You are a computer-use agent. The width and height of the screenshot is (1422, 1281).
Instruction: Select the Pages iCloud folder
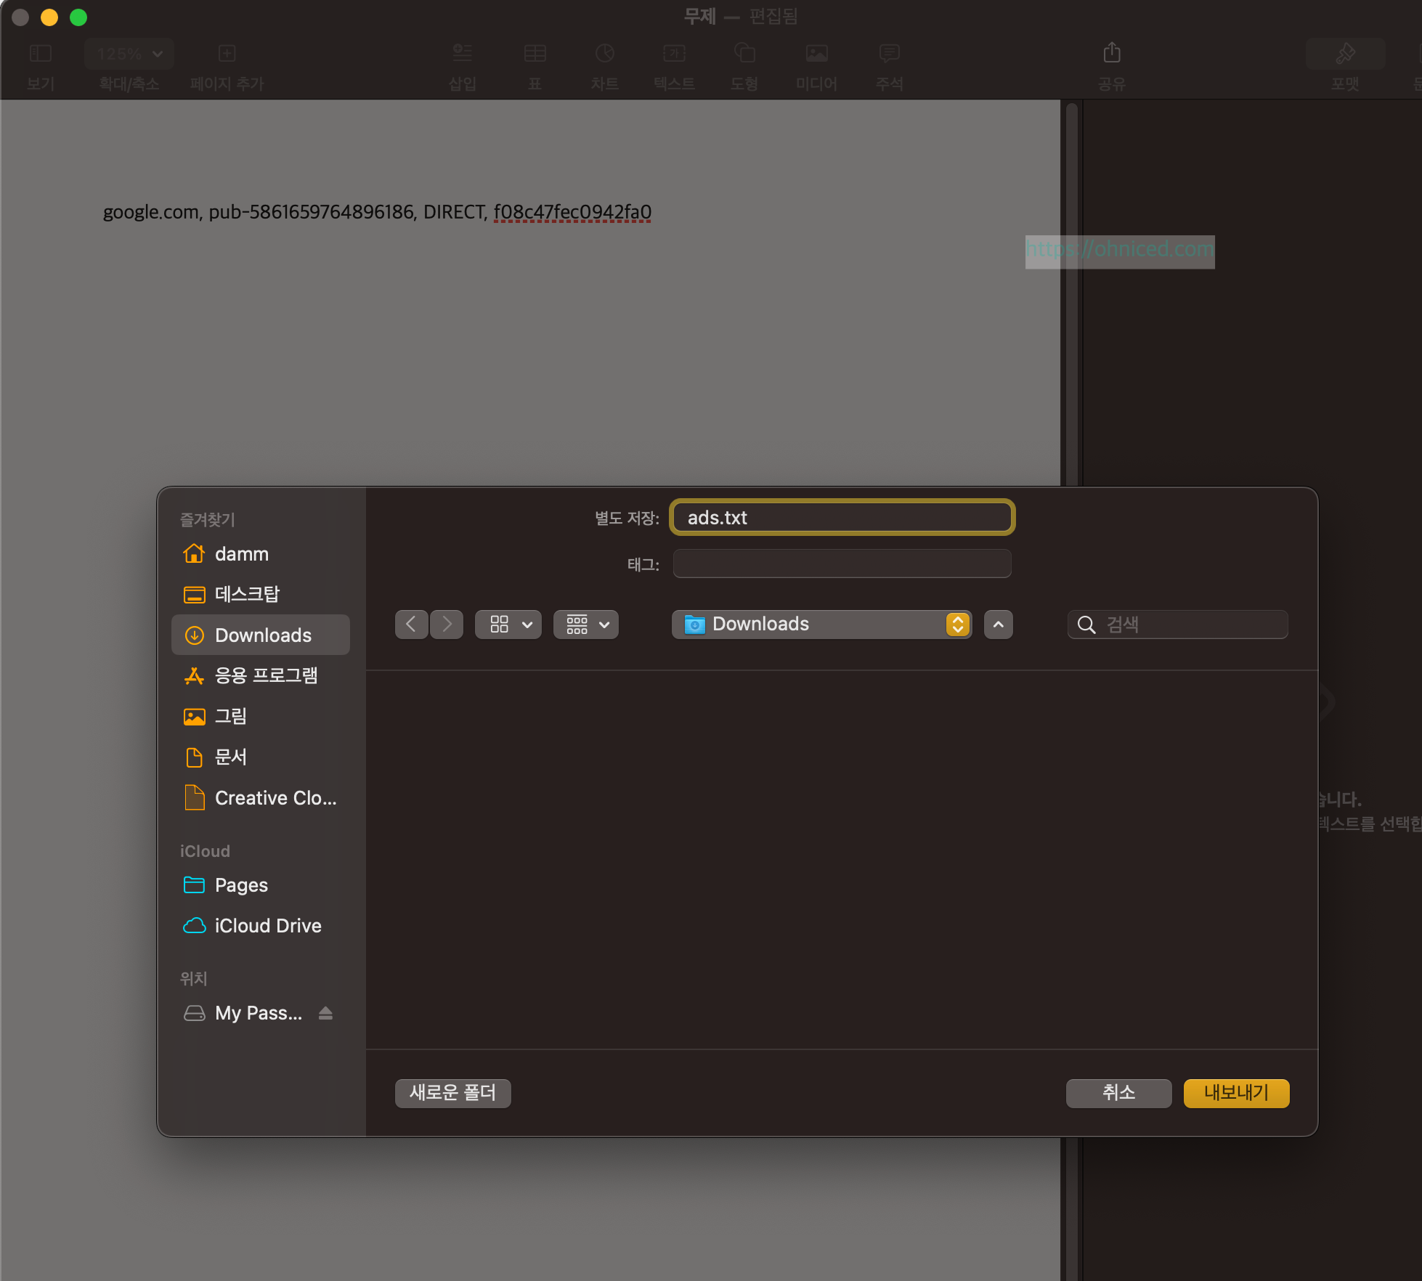[x=241, y=885]
